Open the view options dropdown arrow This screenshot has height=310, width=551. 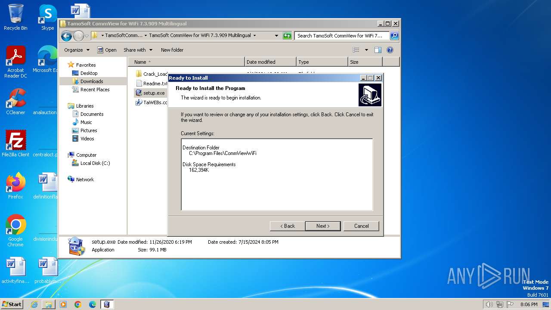click(366, 50)
